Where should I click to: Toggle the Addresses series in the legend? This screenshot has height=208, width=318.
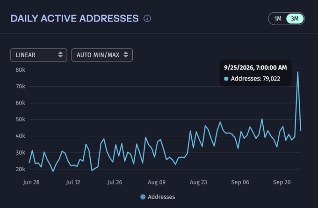pos(158,197)
